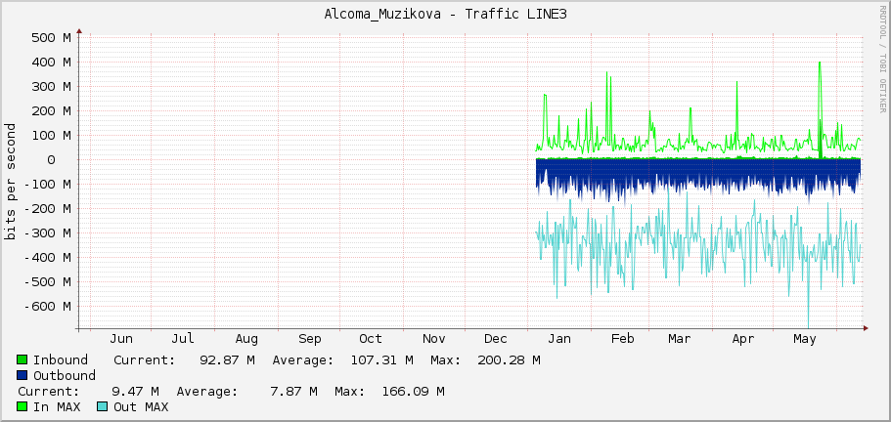Viewport: 891px width, 422px height.
Task: Click the Jul x-axis month label
Action: click(183, 339)
